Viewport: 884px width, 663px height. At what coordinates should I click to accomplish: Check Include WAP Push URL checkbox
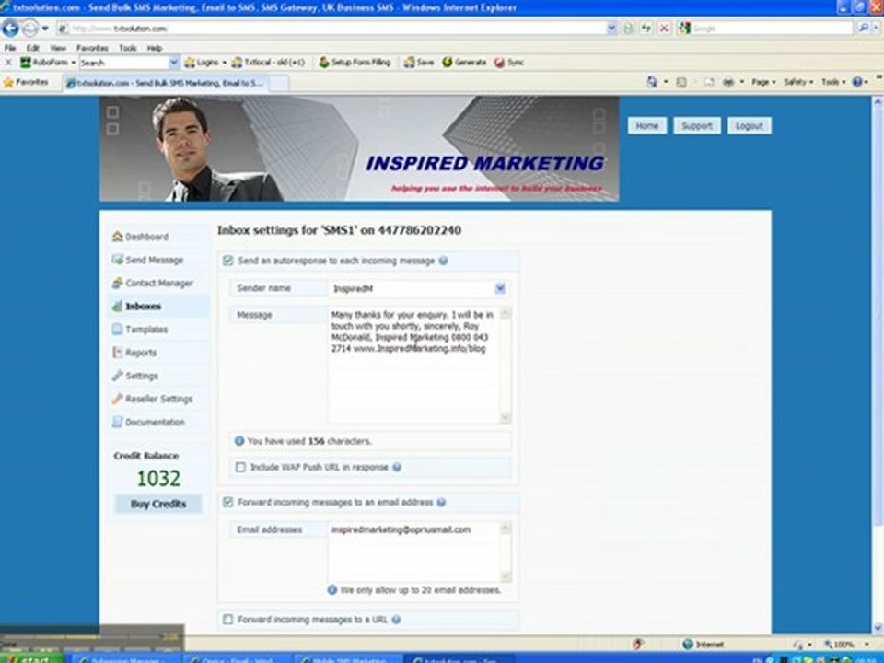240,468
